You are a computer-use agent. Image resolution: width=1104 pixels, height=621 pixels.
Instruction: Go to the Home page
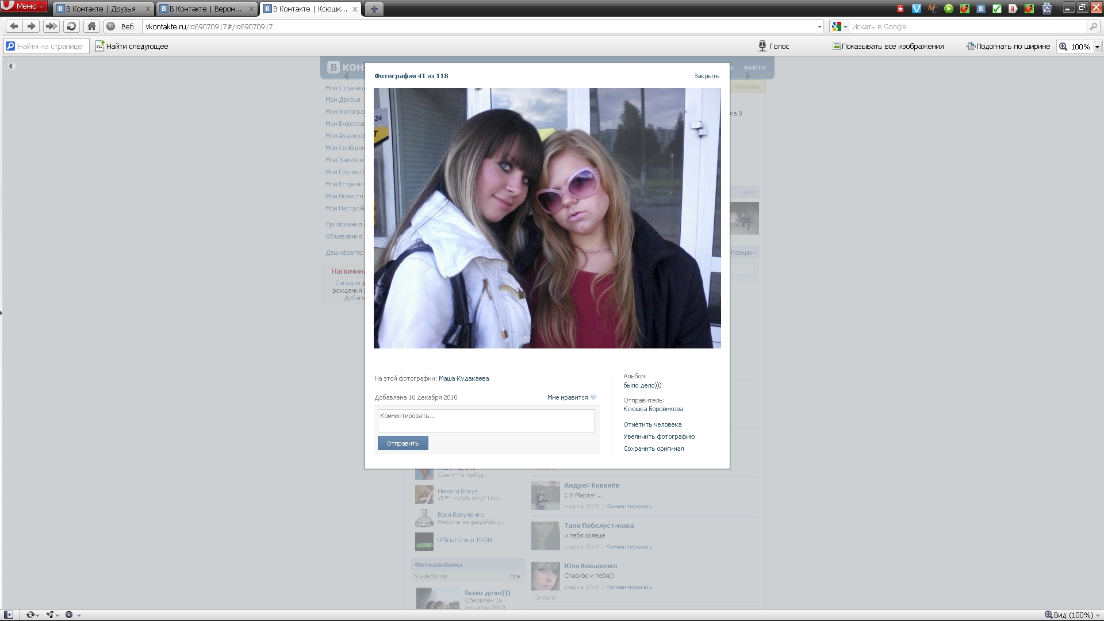(91, 26)
